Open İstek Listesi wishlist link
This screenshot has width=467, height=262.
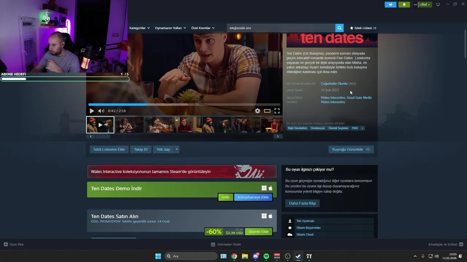(363, 28)
